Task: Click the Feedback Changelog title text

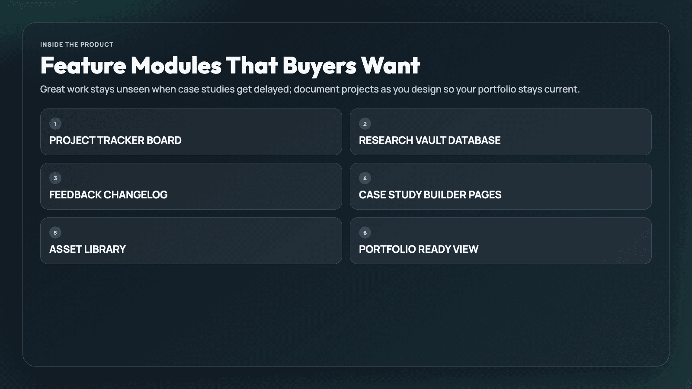Action: coord(109,195)
